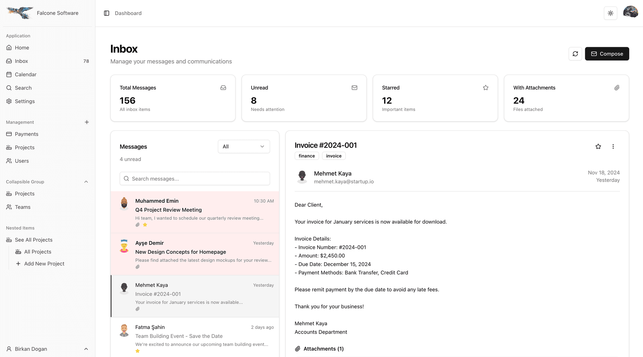643x357 pixels.
Task: Open the Payments section
Action: (26, 134)
